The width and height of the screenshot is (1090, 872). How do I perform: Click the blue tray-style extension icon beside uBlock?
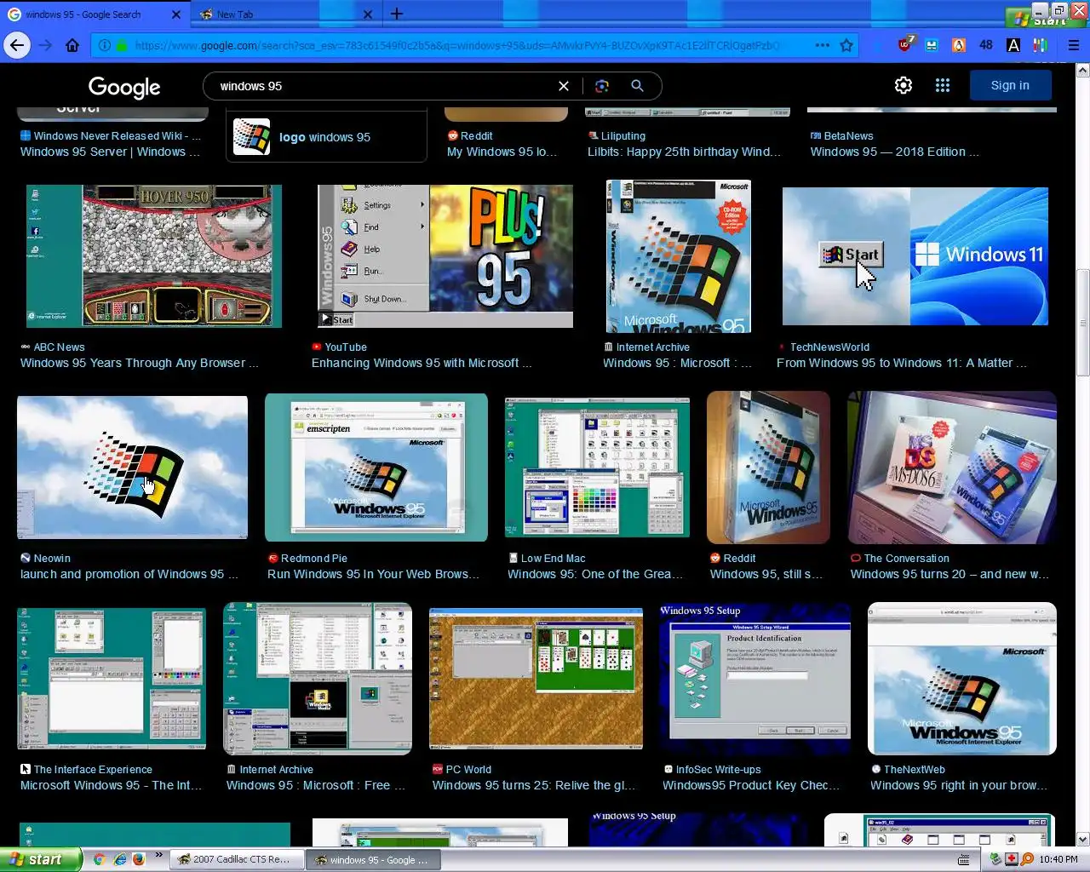(932, 45)
